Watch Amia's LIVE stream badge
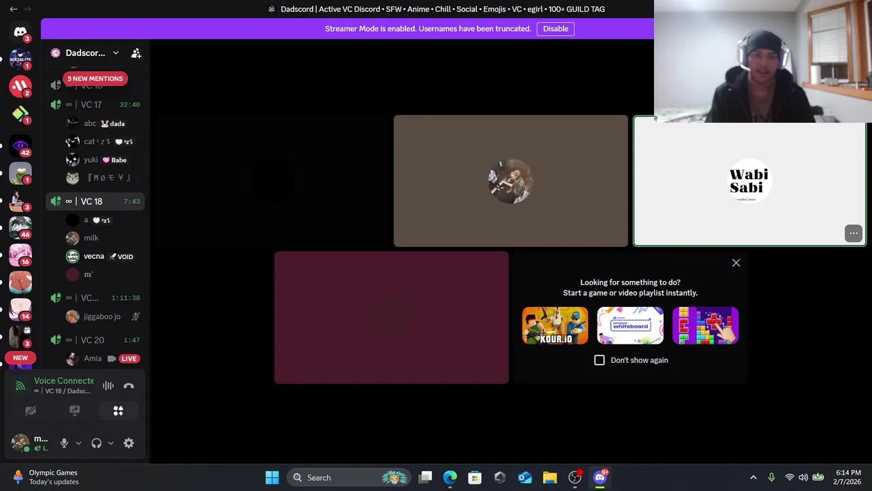This screenshot has width=872, height=491. click(129, 359)
